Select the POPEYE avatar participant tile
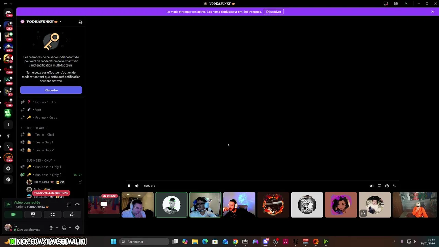Screen dimensions: 439x247 [307, 205]
